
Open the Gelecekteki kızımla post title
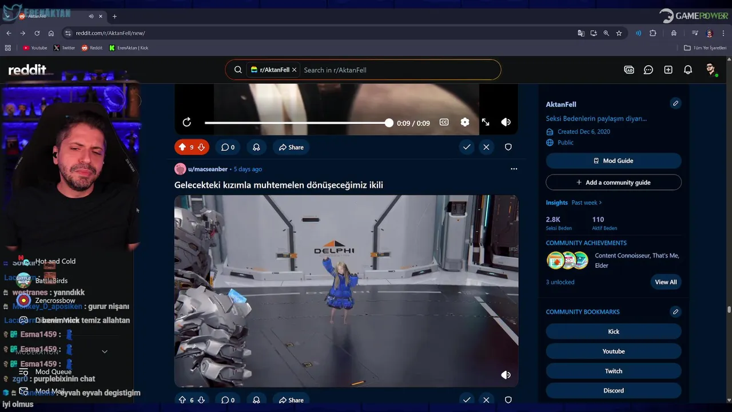pyautogui.click(x=279, y=185)
